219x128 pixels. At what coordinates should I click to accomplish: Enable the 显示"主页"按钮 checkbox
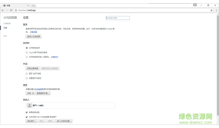(27, 73)
